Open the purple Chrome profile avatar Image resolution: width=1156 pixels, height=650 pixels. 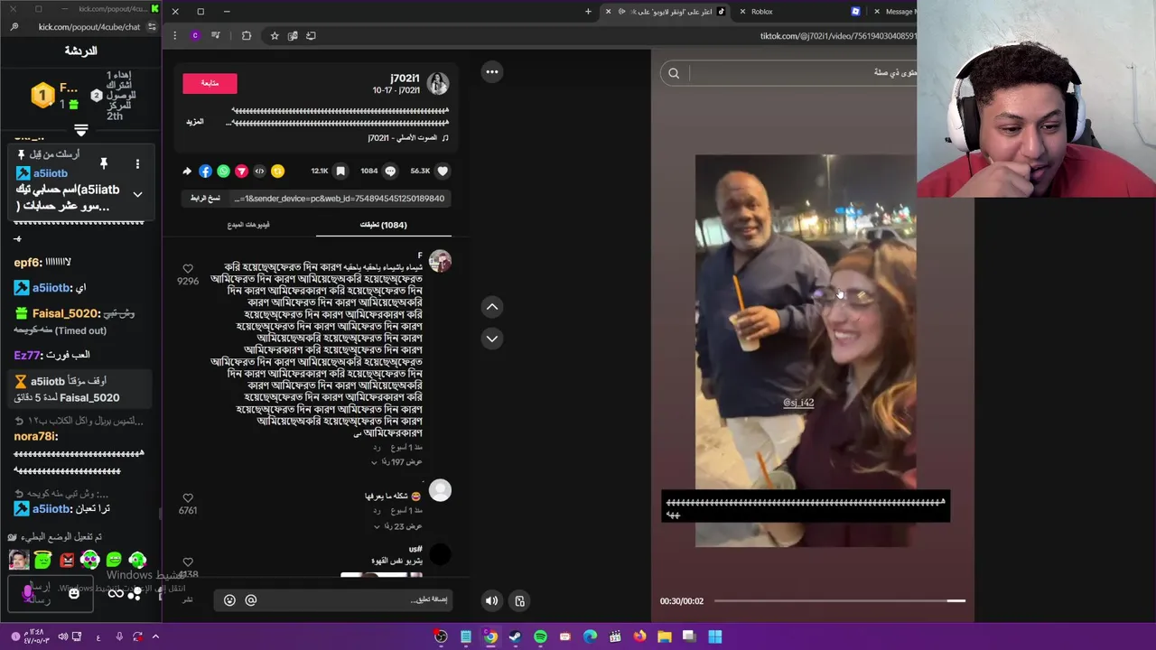coord(195,35)
